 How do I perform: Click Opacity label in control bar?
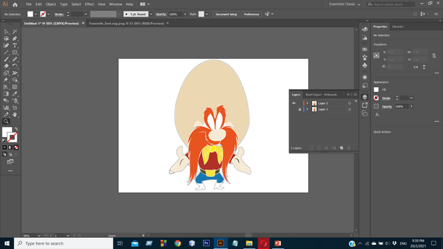(161, 14)
